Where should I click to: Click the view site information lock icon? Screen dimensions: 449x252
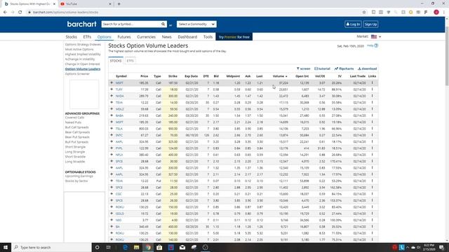[29, 13]
